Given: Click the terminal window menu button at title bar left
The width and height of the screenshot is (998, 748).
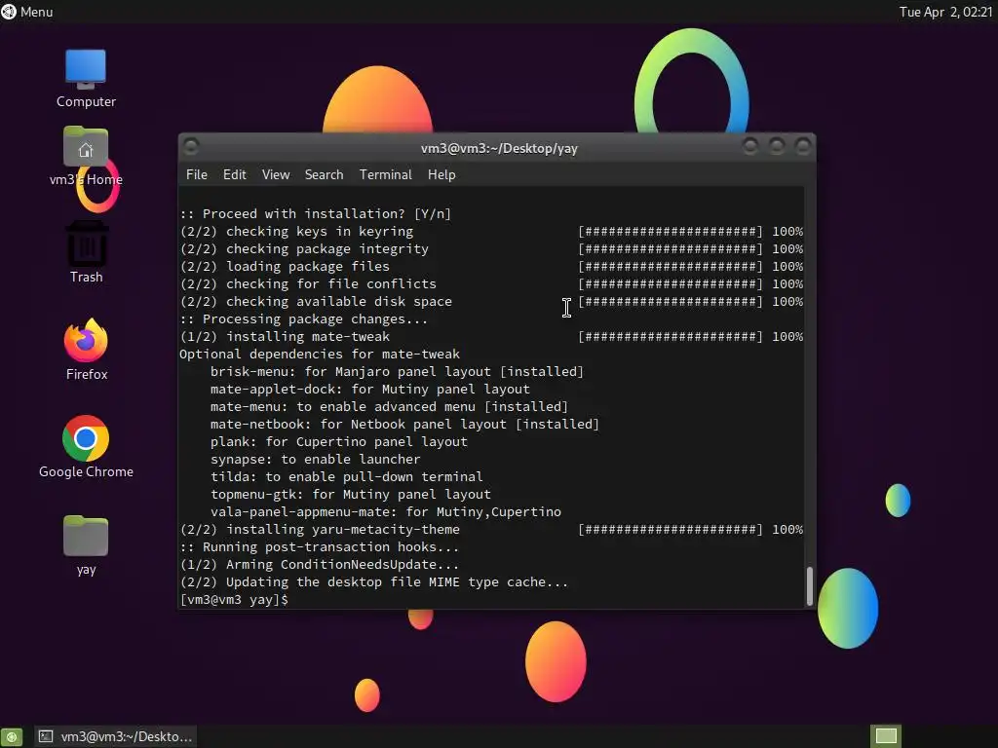Looking at the screenshot, I should point(191,147).
